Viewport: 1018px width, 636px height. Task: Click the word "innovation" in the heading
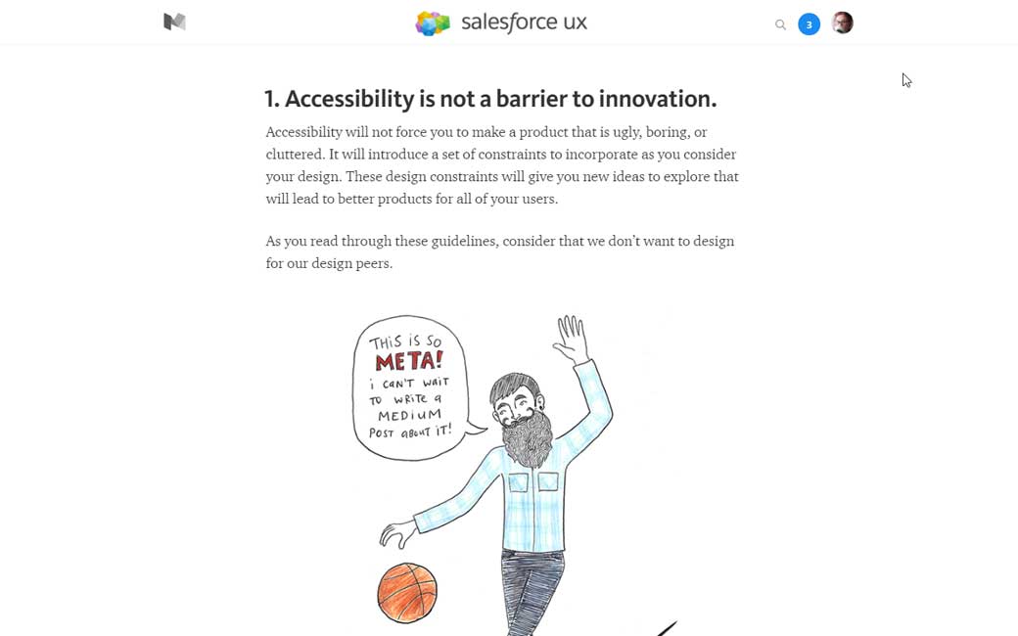tap(657, 99)
